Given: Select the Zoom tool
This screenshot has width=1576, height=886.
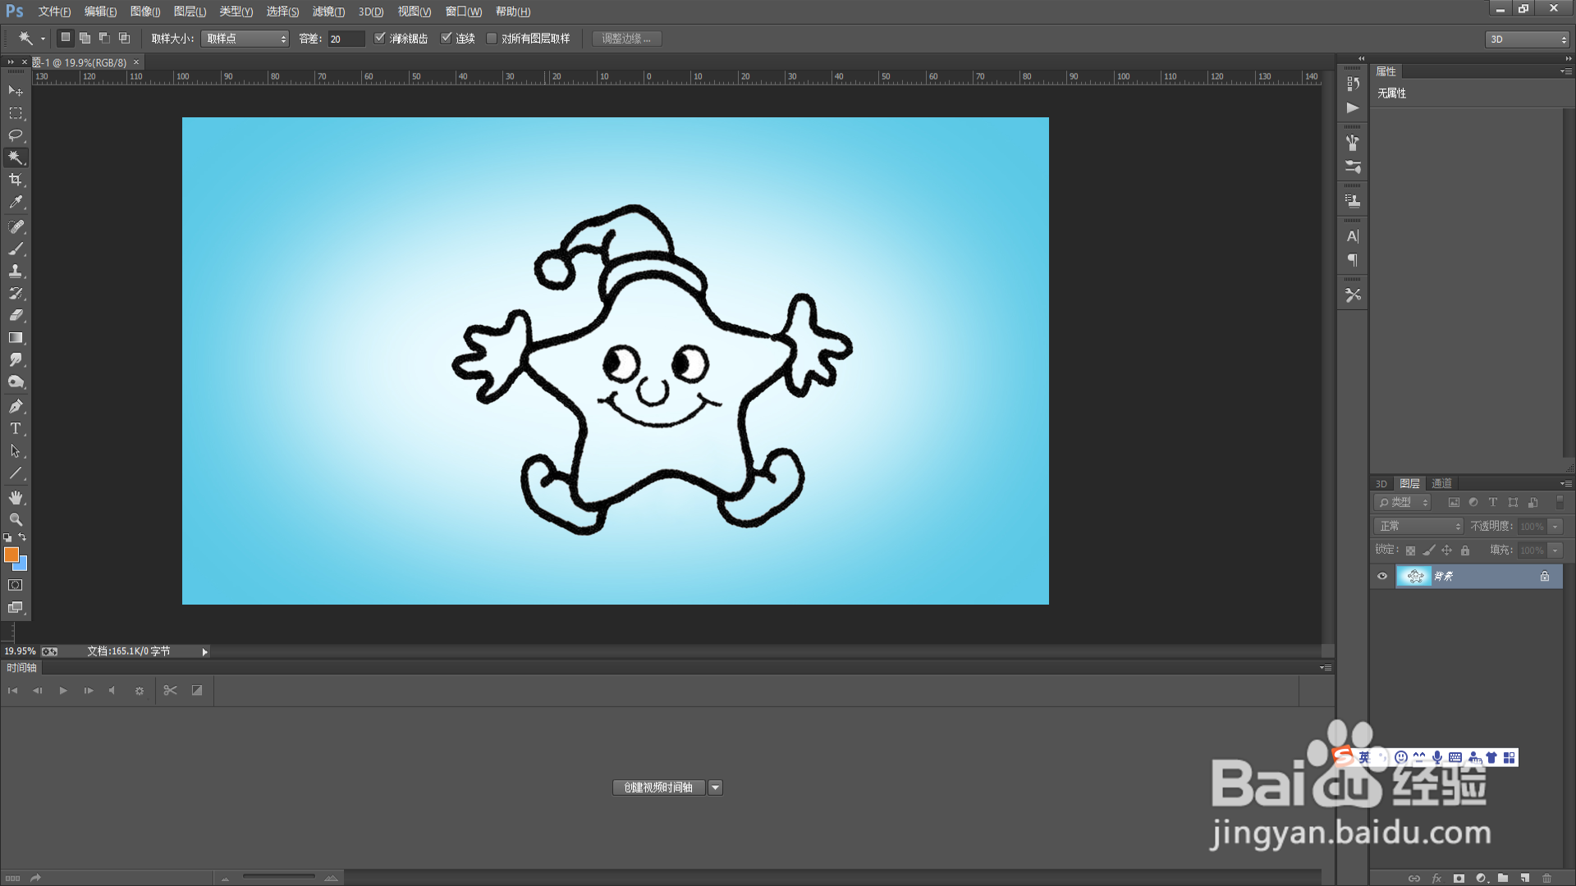Looking at the screenshot, I should (x=16, y=520).
